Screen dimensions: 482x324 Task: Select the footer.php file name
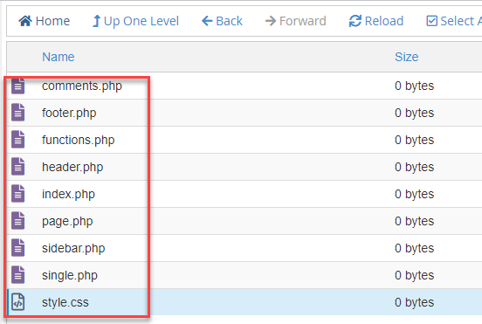point(69,113)
